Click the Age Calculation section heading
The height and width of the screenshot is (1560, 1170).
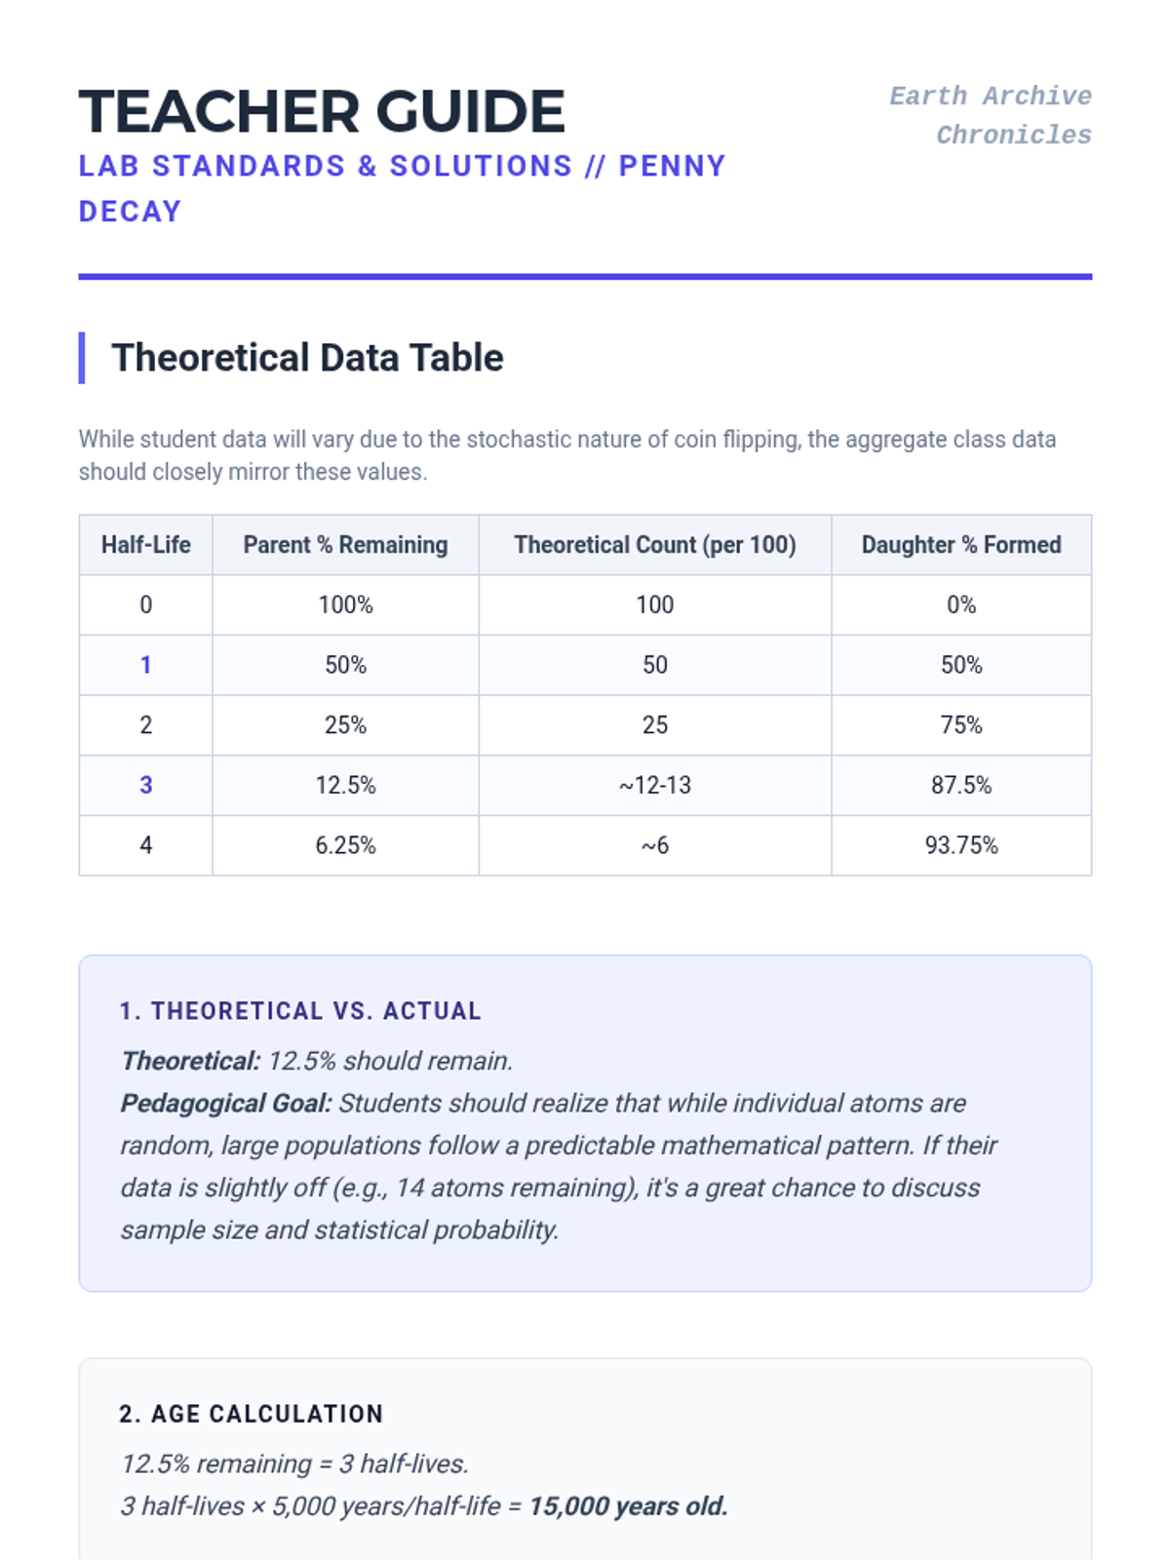pos(252,1414)
